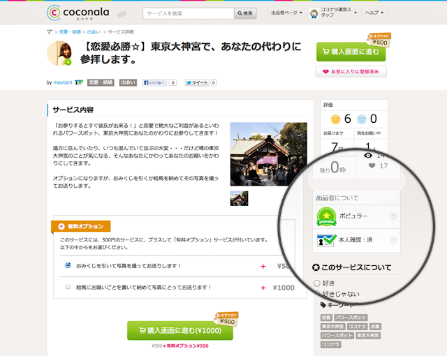447x356 pixels.
Task: Click the 出会い breadcrumb link
Action: 94,32
